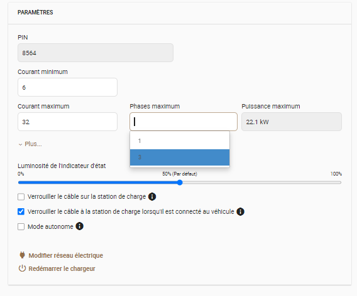The height and width of the screenshot is (296, 357).
Task: Uncheck lock cable when connected to vehicle
Action: click(x=21, y=212)
